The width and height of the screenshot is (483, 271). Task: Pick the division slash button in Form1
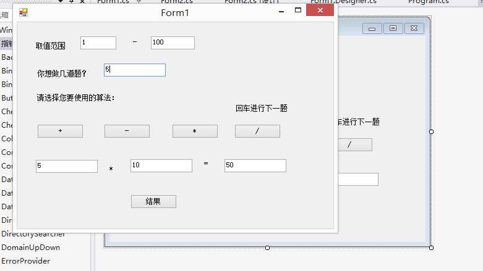point(257,131)
